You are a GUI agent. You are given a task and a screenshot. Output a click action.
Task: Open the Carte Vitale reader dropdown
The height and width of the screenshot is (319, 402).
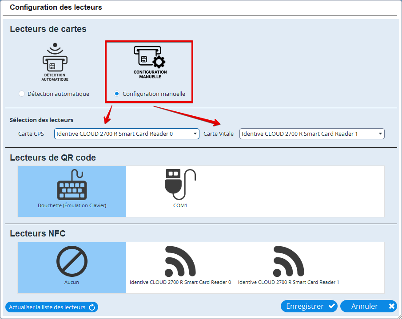(x=311, y=134)
